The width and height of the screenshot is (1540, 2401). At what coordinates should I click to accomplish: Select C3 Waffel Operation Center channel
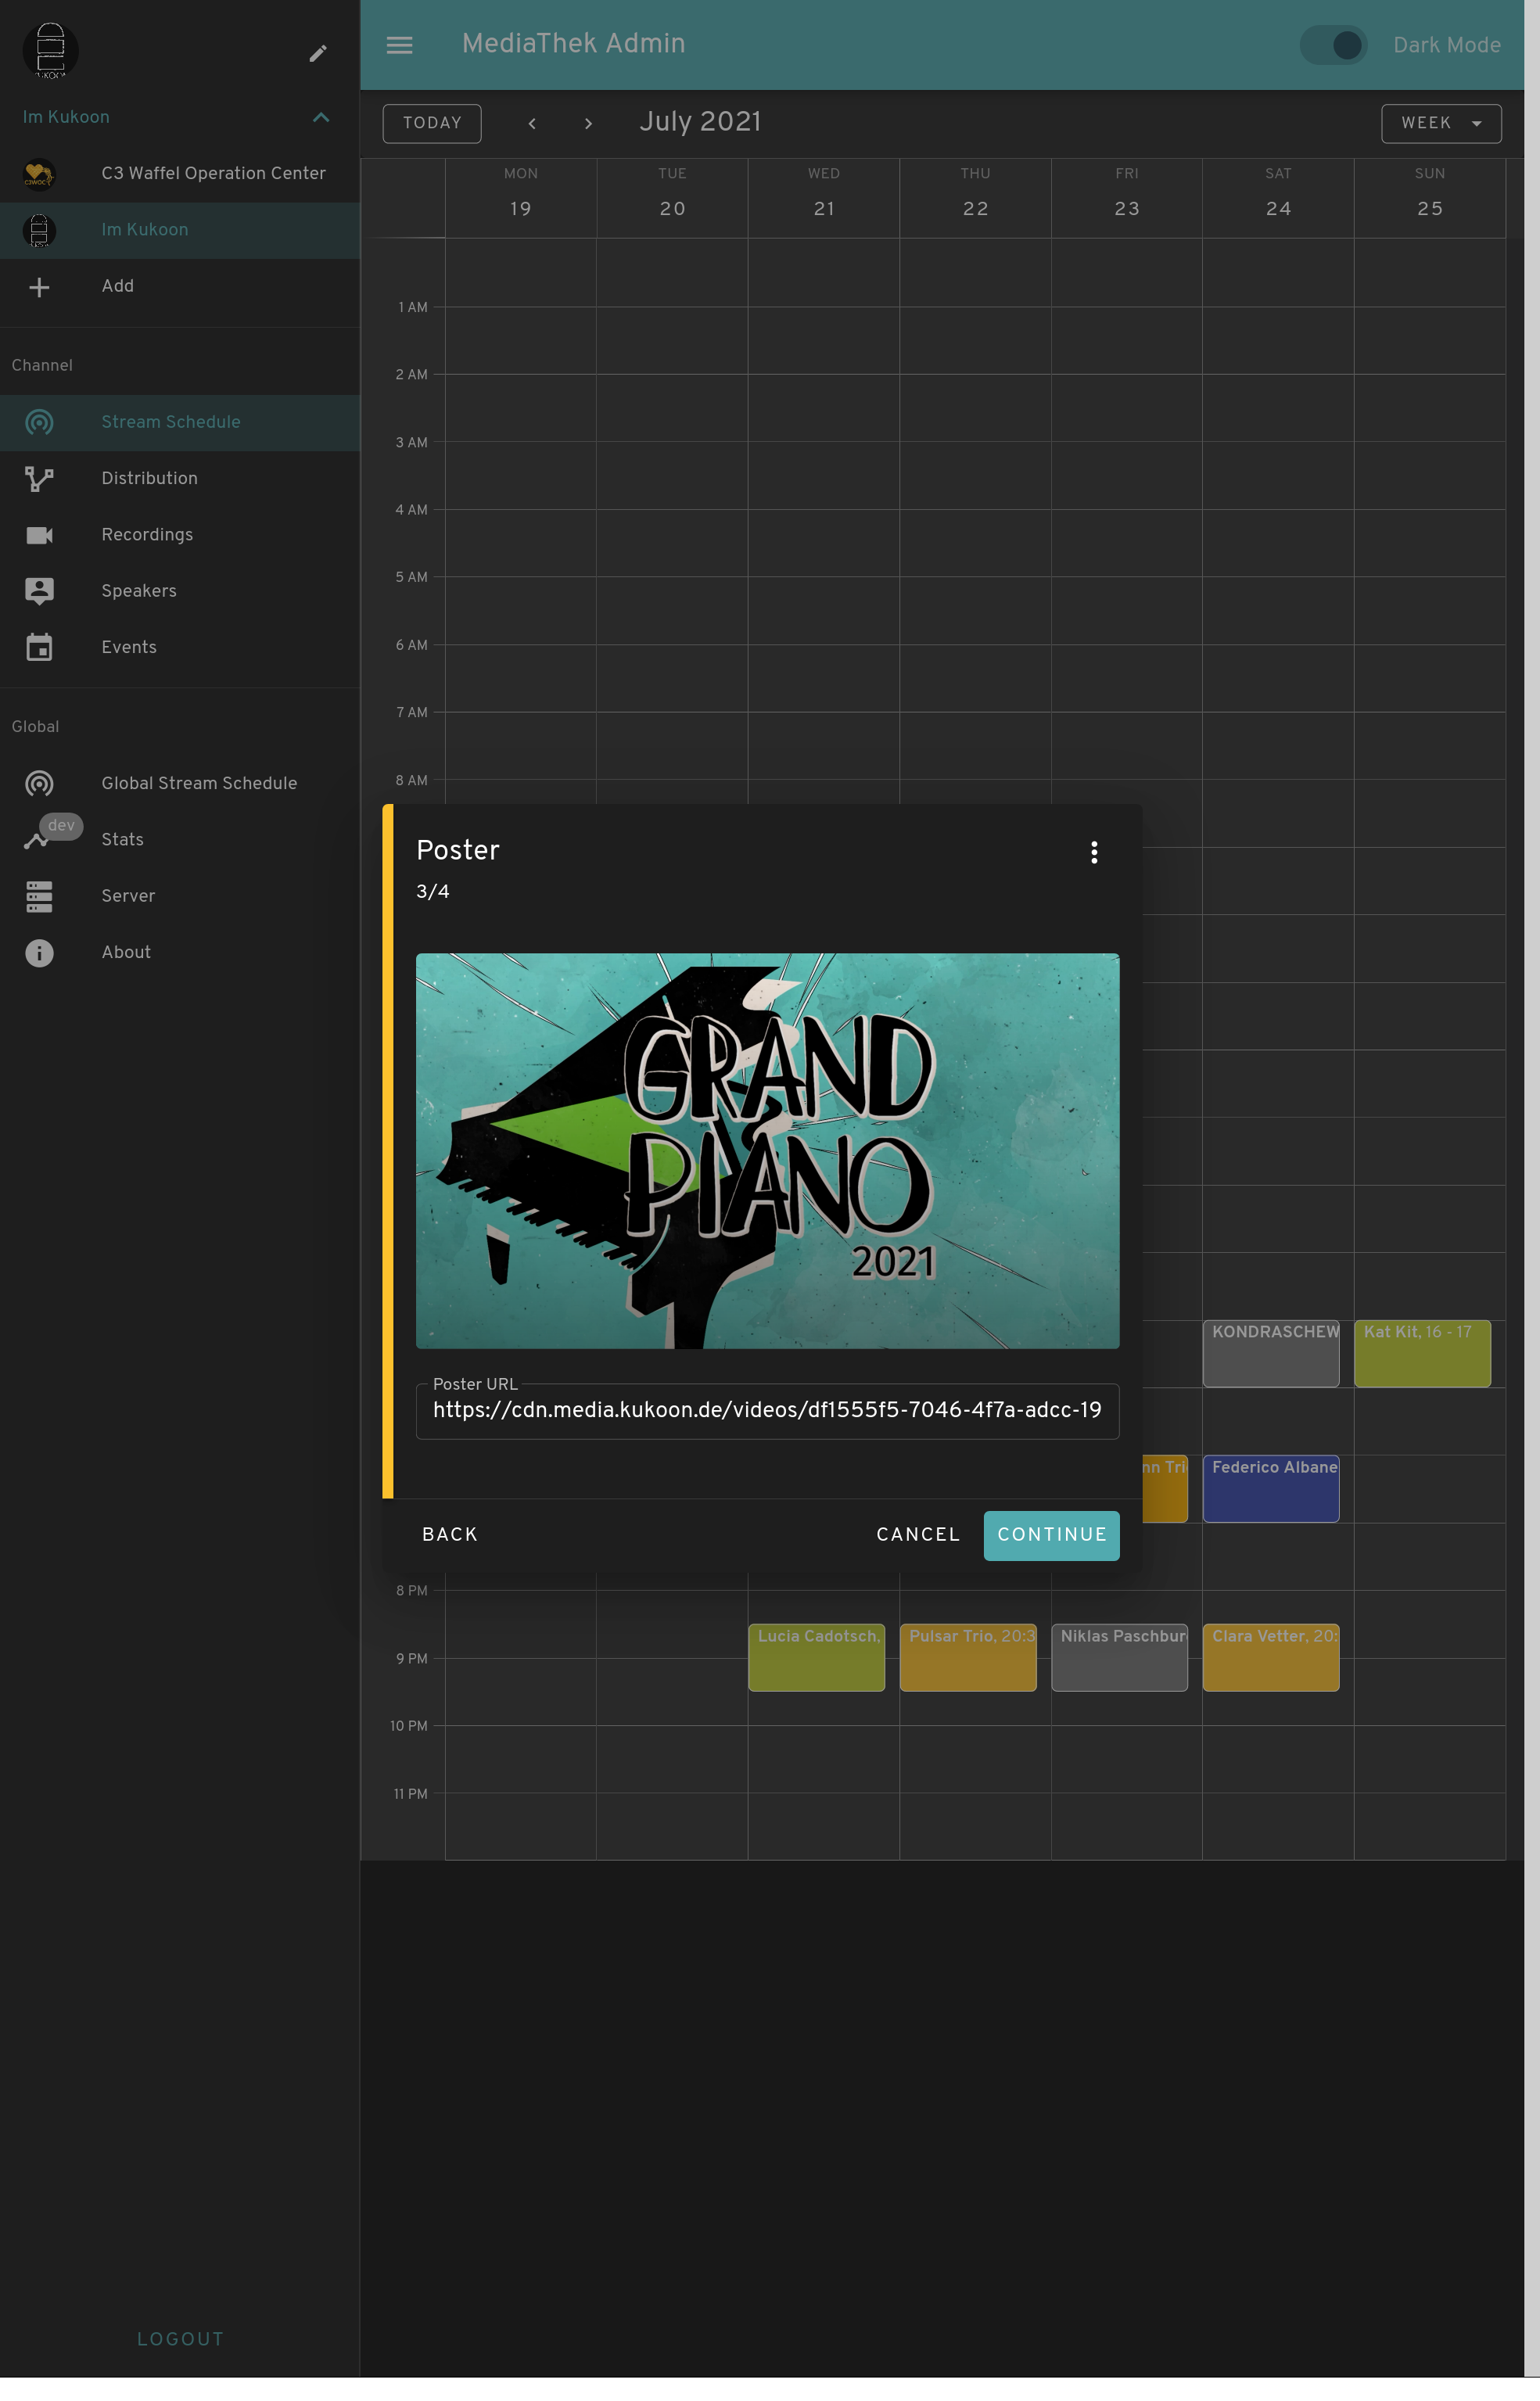(180, 174)
